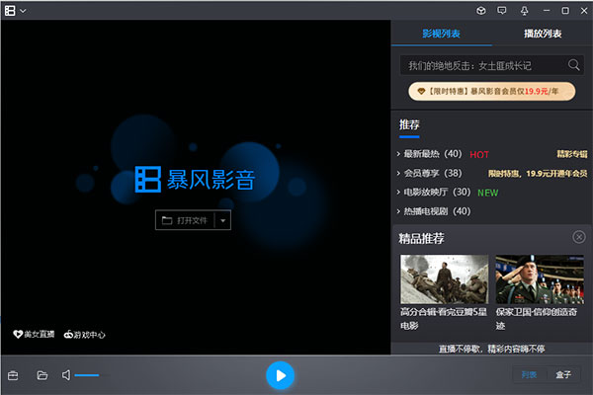Click the search magnifier icon
This screenshot has height=395, width=593.
[x=573, y=65]
